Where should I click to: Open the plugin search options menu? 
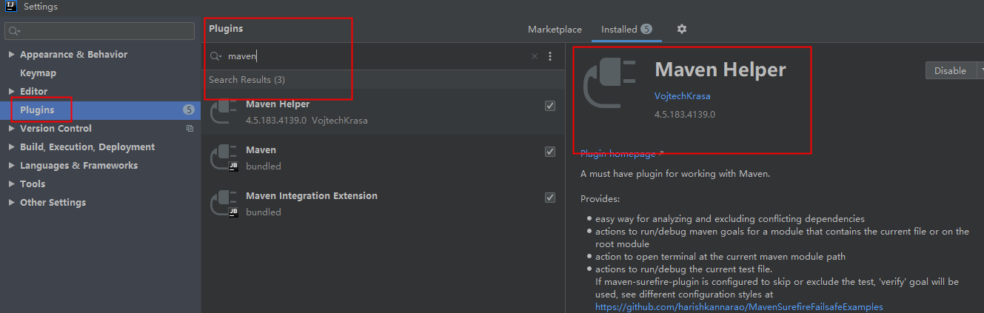pyautogui.click(x=550, y=56)
